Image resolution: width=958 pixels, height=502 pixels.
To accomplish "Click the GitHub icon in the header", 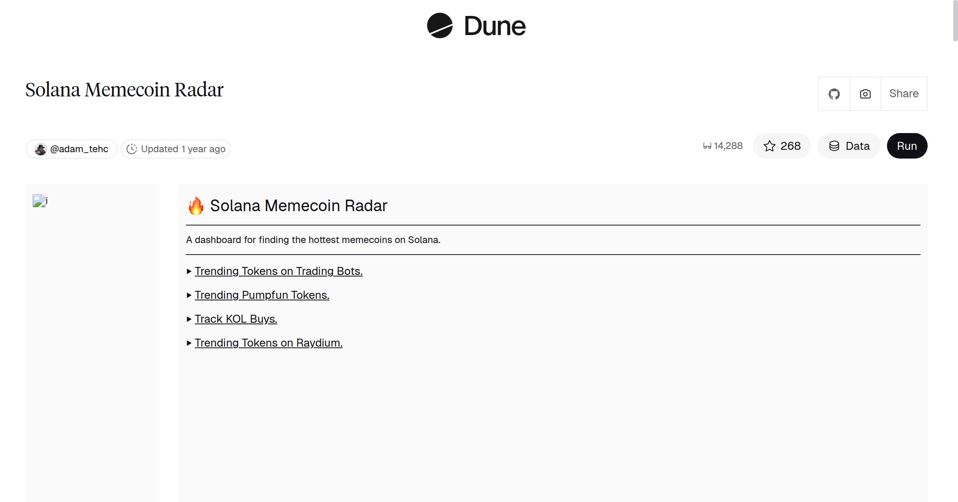I will tap(834, 93).
